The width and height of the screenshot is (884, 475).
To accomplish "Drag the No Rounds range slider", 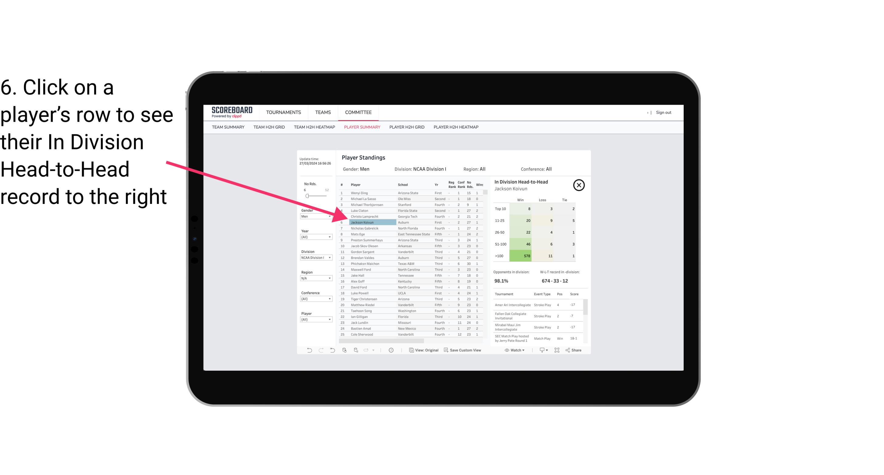I will click(x=308, y=196).
